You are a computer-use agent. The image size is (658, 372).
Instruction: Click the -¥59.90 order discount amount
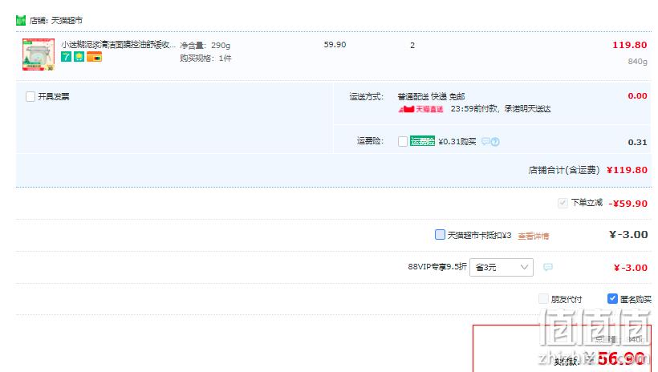coord(628,204)
